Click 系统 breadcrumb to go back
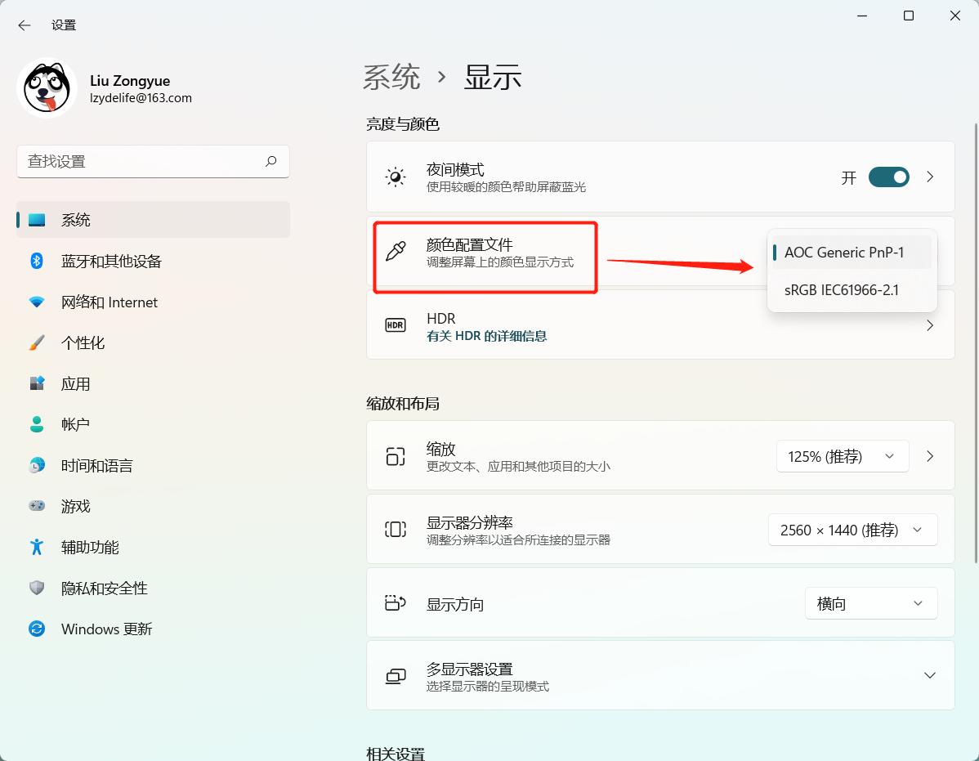The width and height of the screenshot is (979, 761). 391,76
